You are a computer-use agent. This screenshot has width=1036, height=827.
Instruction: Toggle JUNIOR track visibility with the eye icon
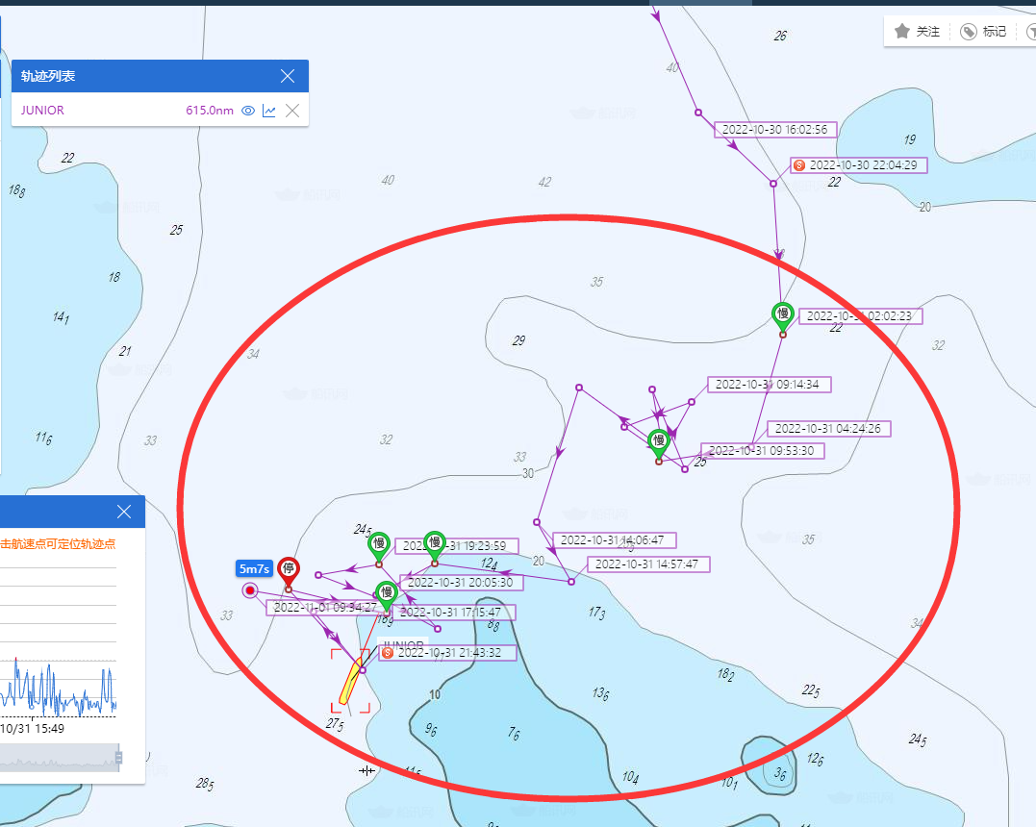coord(248,111)
